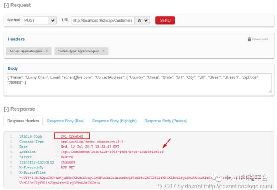Click the POST method field

pyautogui.click(x=35, y=20)
